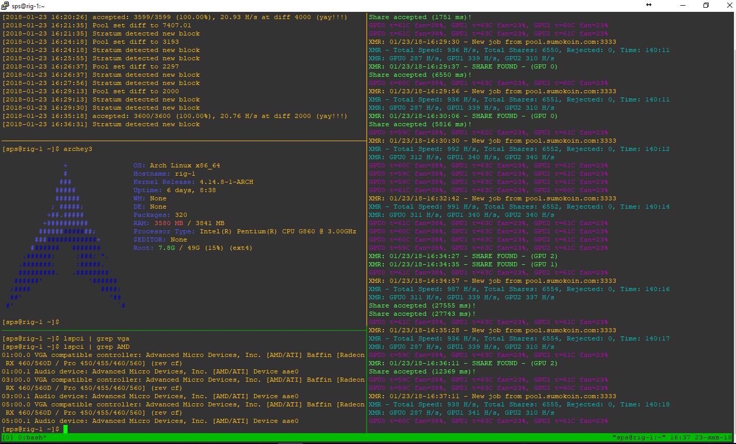Click 'Pool set diff to 2000' line
Image resolution: width=736 pixels, height=444 pixels.
(91, 91)
